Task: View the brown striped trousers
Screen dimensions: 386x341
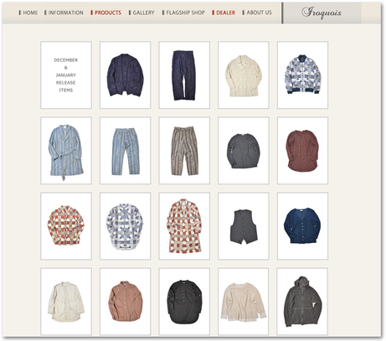Action: pyautogui.click(x=184, y=151)
